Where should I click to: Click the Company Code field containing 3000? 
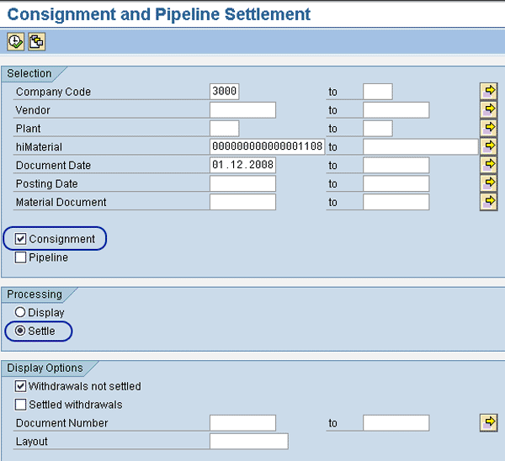pos(224,92)
